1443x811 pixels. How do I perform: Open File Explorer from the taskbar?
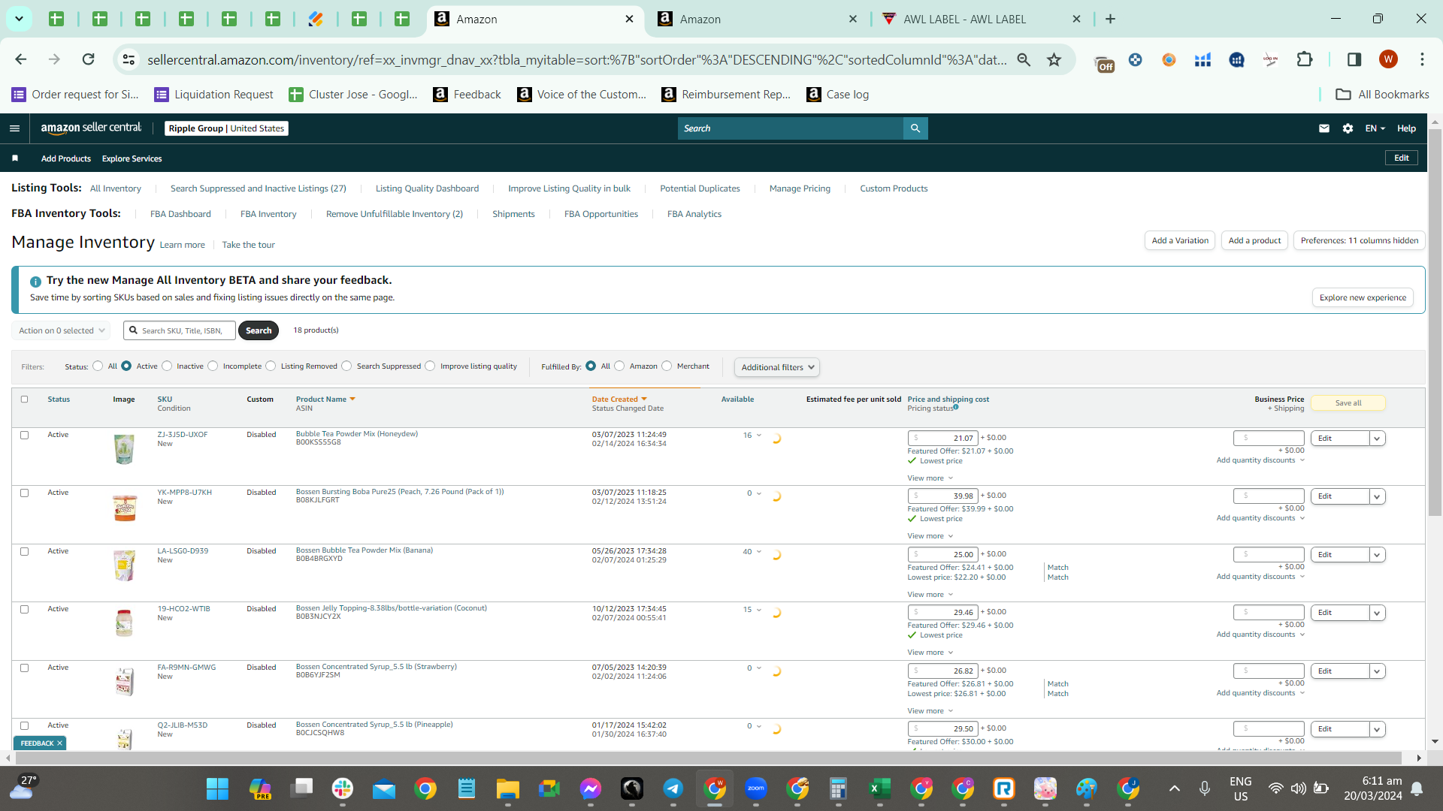[507, 788]
